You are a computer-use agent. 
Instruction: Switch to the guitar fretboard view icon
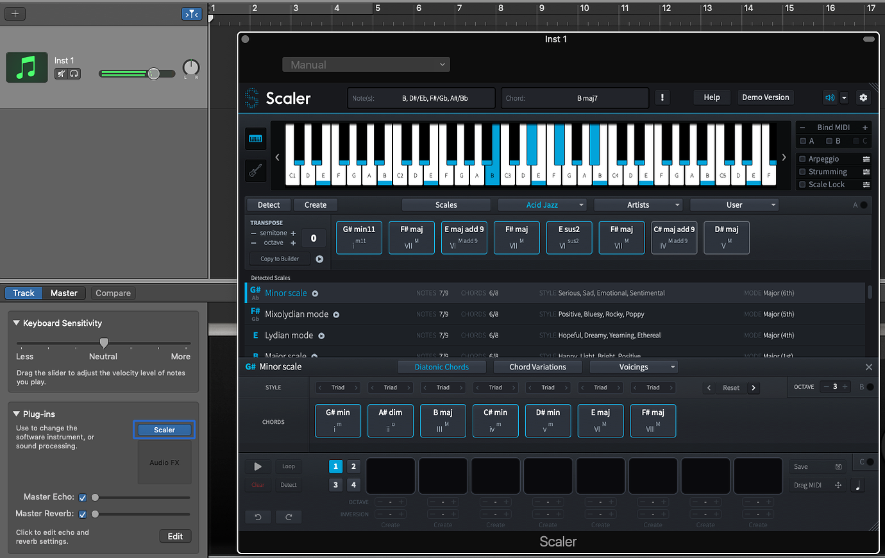point(255,171)
